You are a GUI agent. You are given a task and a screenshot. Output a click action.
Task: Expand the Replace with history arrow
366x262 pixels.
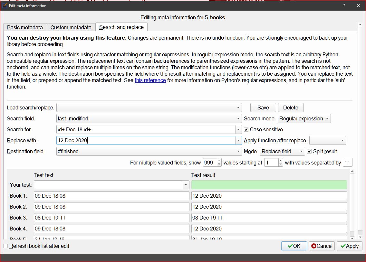[238, 141]
